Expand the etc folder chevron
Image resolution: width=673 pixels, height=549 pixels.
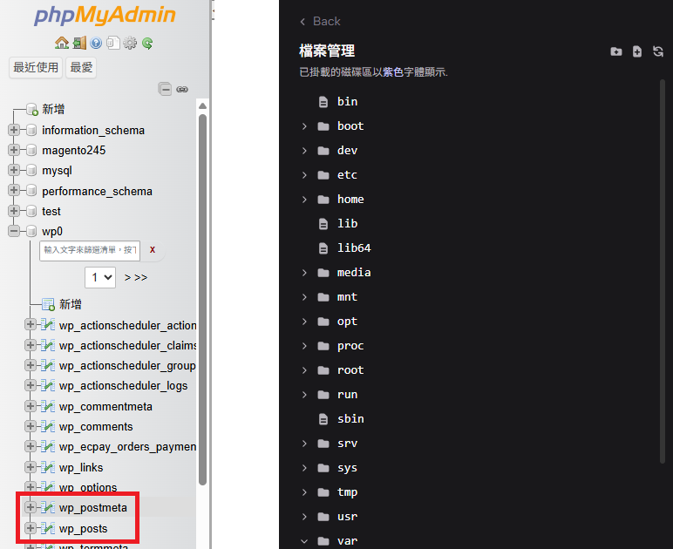[x=304, y=175]
